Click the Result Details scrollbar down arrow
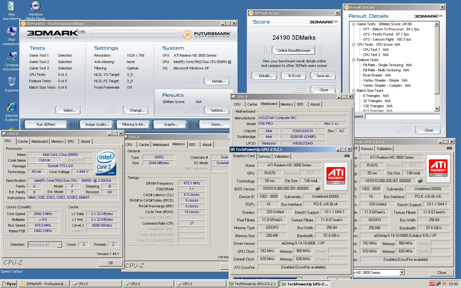The image size is (461, 288). [x=437, y=109]
